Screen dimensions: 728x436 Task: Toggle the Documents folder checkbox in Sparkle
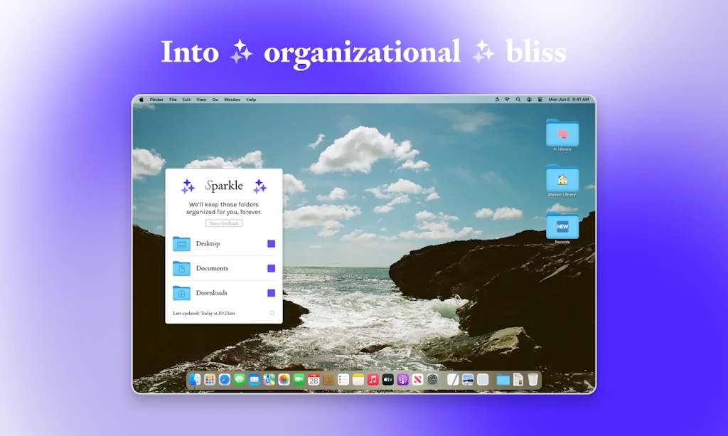point(271,269)
